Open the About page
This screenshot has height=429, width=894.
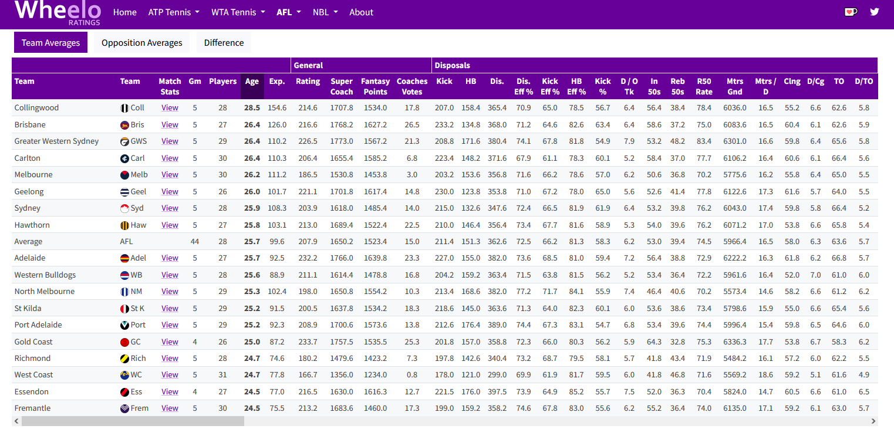pos(361,12)
